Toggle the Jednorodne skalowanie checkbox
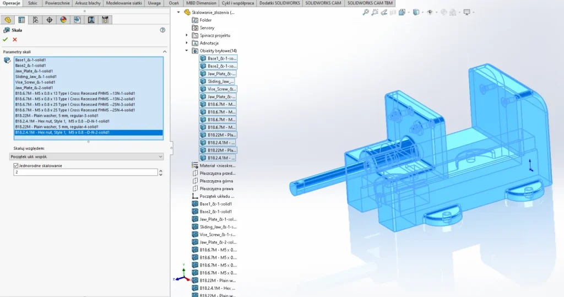This screenshot has height=297, width=564. pyautogui.click(x=16, y=166)
